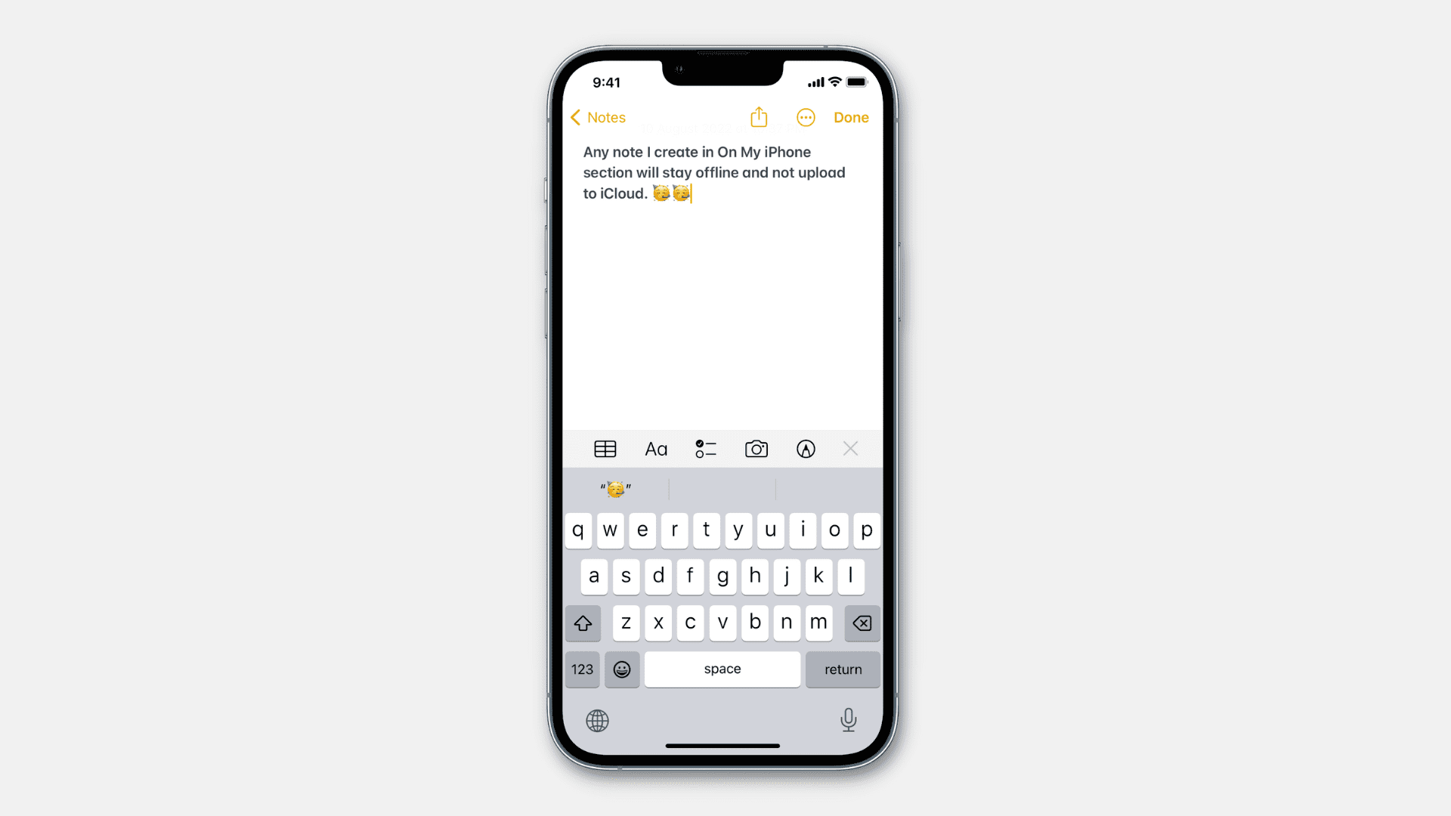Image resolution: width=1451 pixels, height=816 pixels.
Task: Tap the markup draw icon
Action: point(805,448)
